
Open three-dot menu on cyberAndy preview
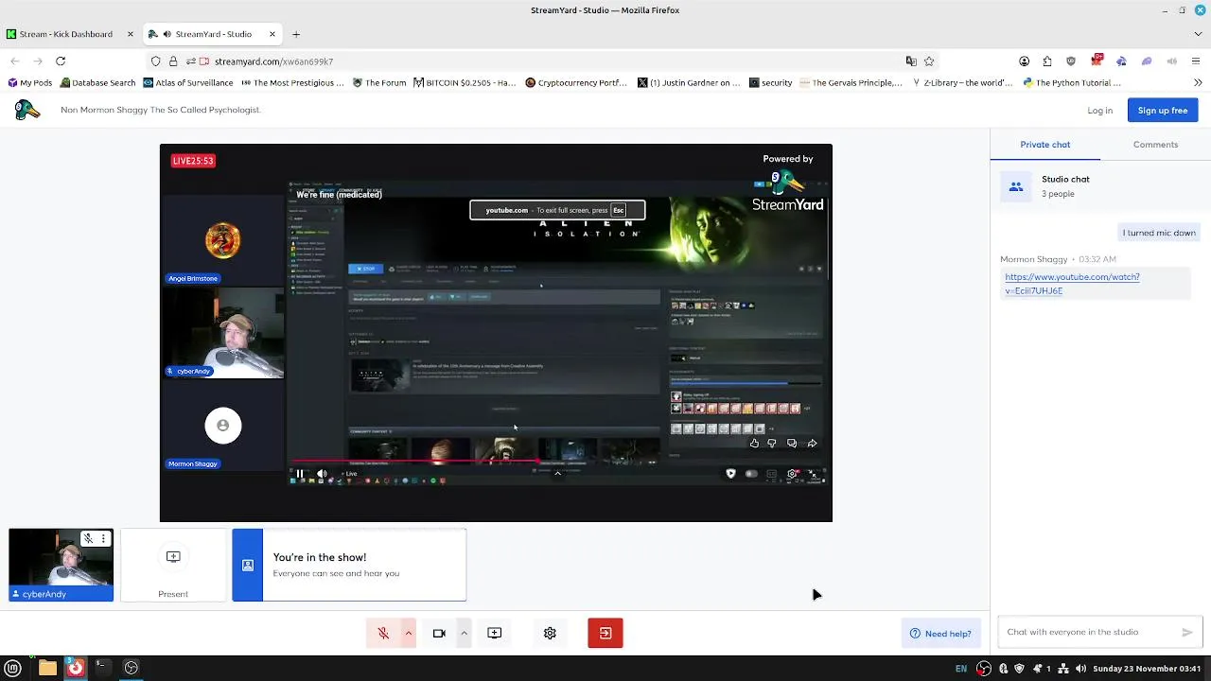[x=103, y=538]
